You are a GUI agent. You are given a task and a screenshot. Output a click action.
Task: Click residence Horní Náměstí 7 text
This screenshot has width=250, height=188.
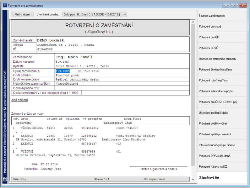[82, 66]
